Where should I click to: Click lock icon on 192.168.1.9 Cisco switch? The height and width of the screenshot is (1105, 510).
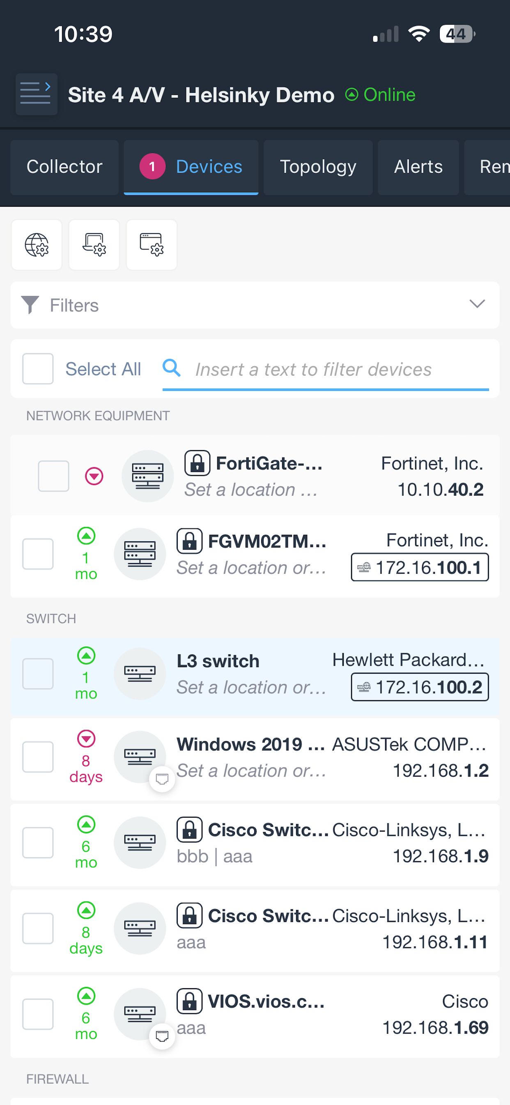click(189, 830)
